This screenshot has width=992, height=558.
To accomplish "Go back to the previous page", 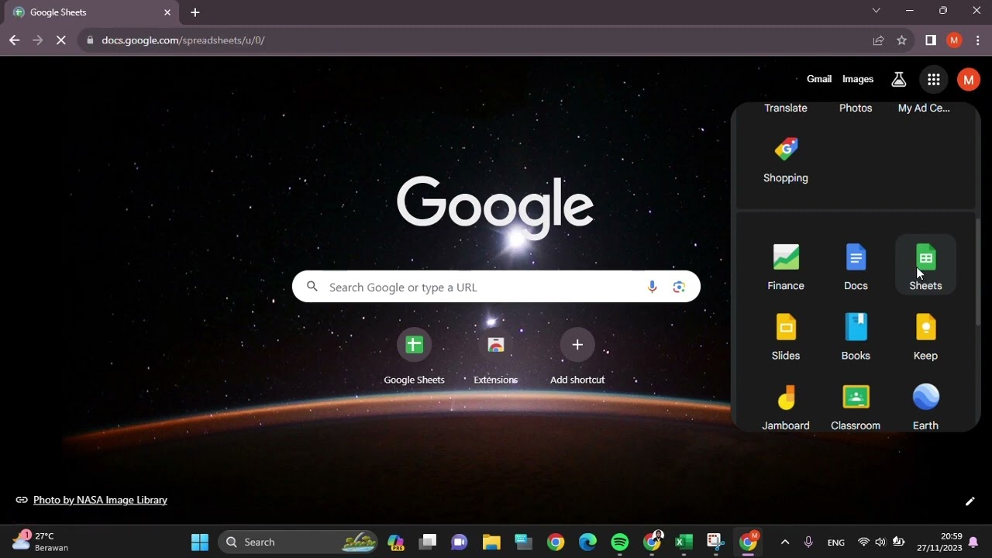I will coord(14,40).
